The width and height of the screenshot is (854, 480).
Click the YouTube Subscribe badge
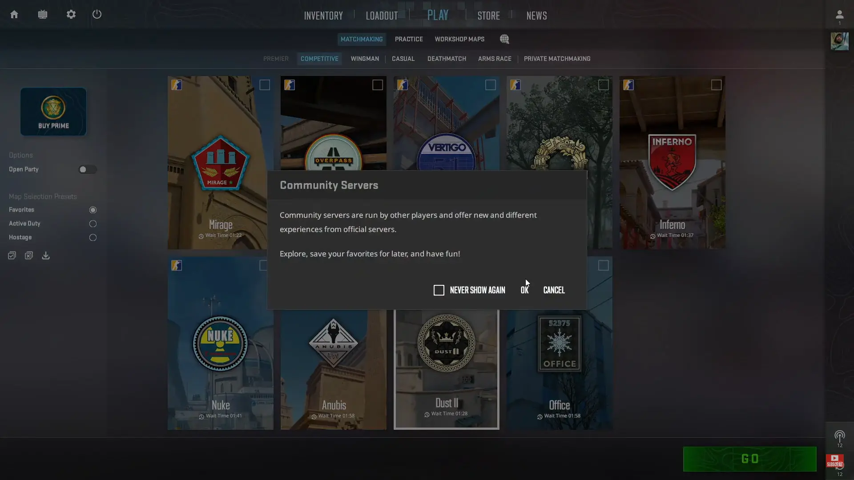click(835, 461)
